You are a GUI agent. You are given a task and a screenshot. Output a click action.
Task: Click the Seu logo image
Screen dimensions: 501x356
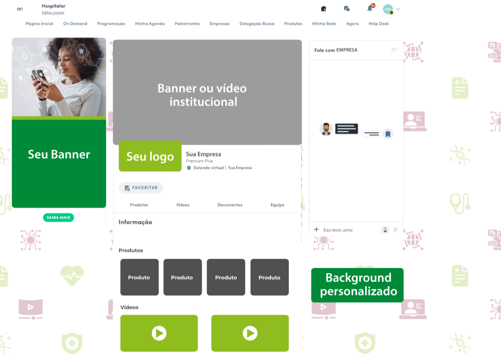[x=150, y=156]
